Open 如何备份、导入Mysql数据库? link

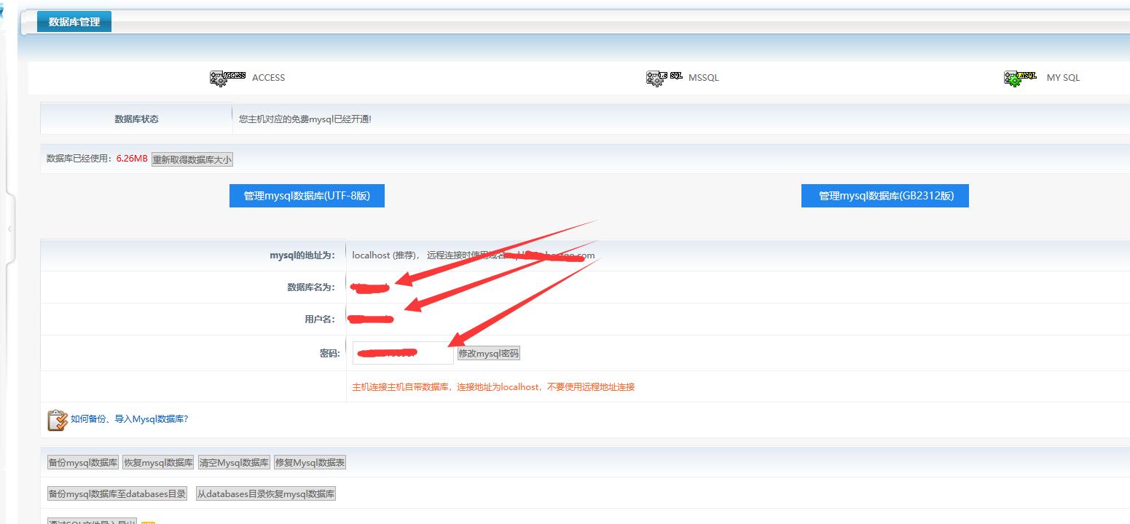(130, 419)
